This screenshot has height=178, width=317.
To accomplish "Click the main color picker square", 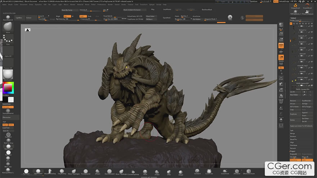I will tap(8, 88).
